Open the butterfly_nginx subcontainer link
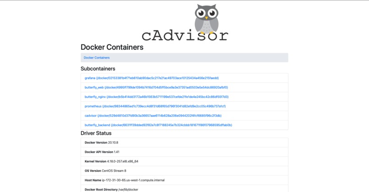Image resolution: width=369 pixels, height=192 pixels. [157, 97]
